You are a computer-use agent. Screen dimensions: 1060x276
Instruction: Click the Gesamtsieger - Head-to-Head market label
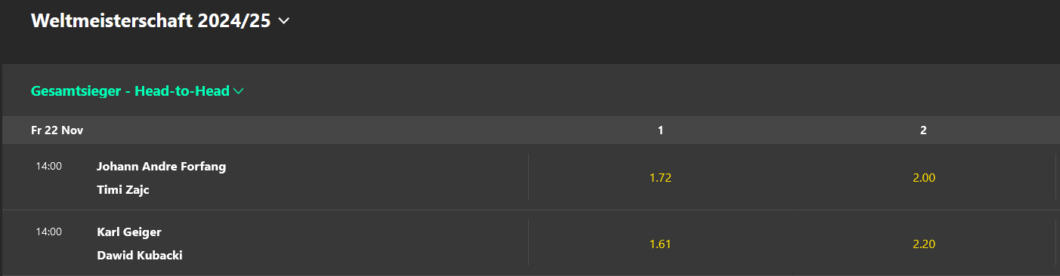coord(130,91)
